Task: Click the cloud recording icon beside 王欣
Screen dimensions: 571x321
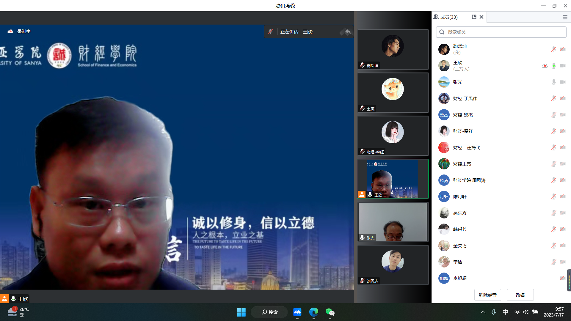Action: tap(545, 66)
